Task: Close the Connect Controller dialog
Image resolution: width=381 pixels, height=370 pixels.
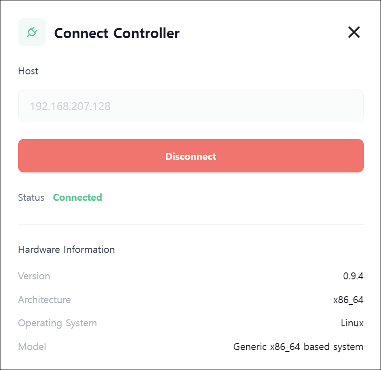Action: 354,32
